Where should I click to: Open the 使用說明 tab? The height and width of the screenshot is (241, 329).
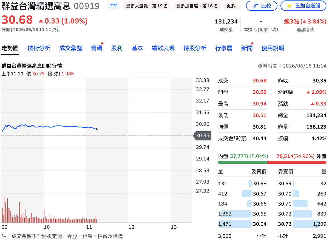tap(273, 48)
